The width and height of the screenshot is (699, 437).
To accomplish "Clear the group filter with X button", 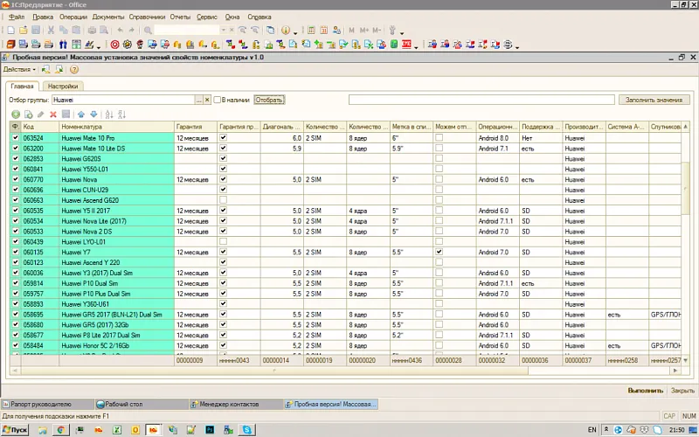I will pos(207,100).
